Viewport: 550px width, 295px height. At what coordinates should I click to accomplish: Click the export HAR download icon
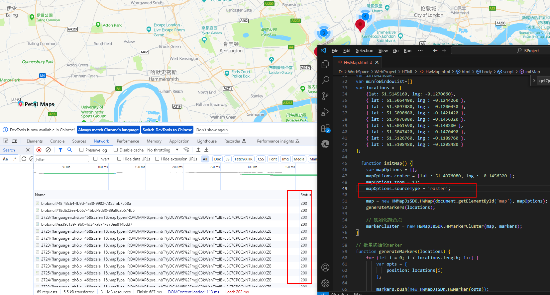pos(206,150)
